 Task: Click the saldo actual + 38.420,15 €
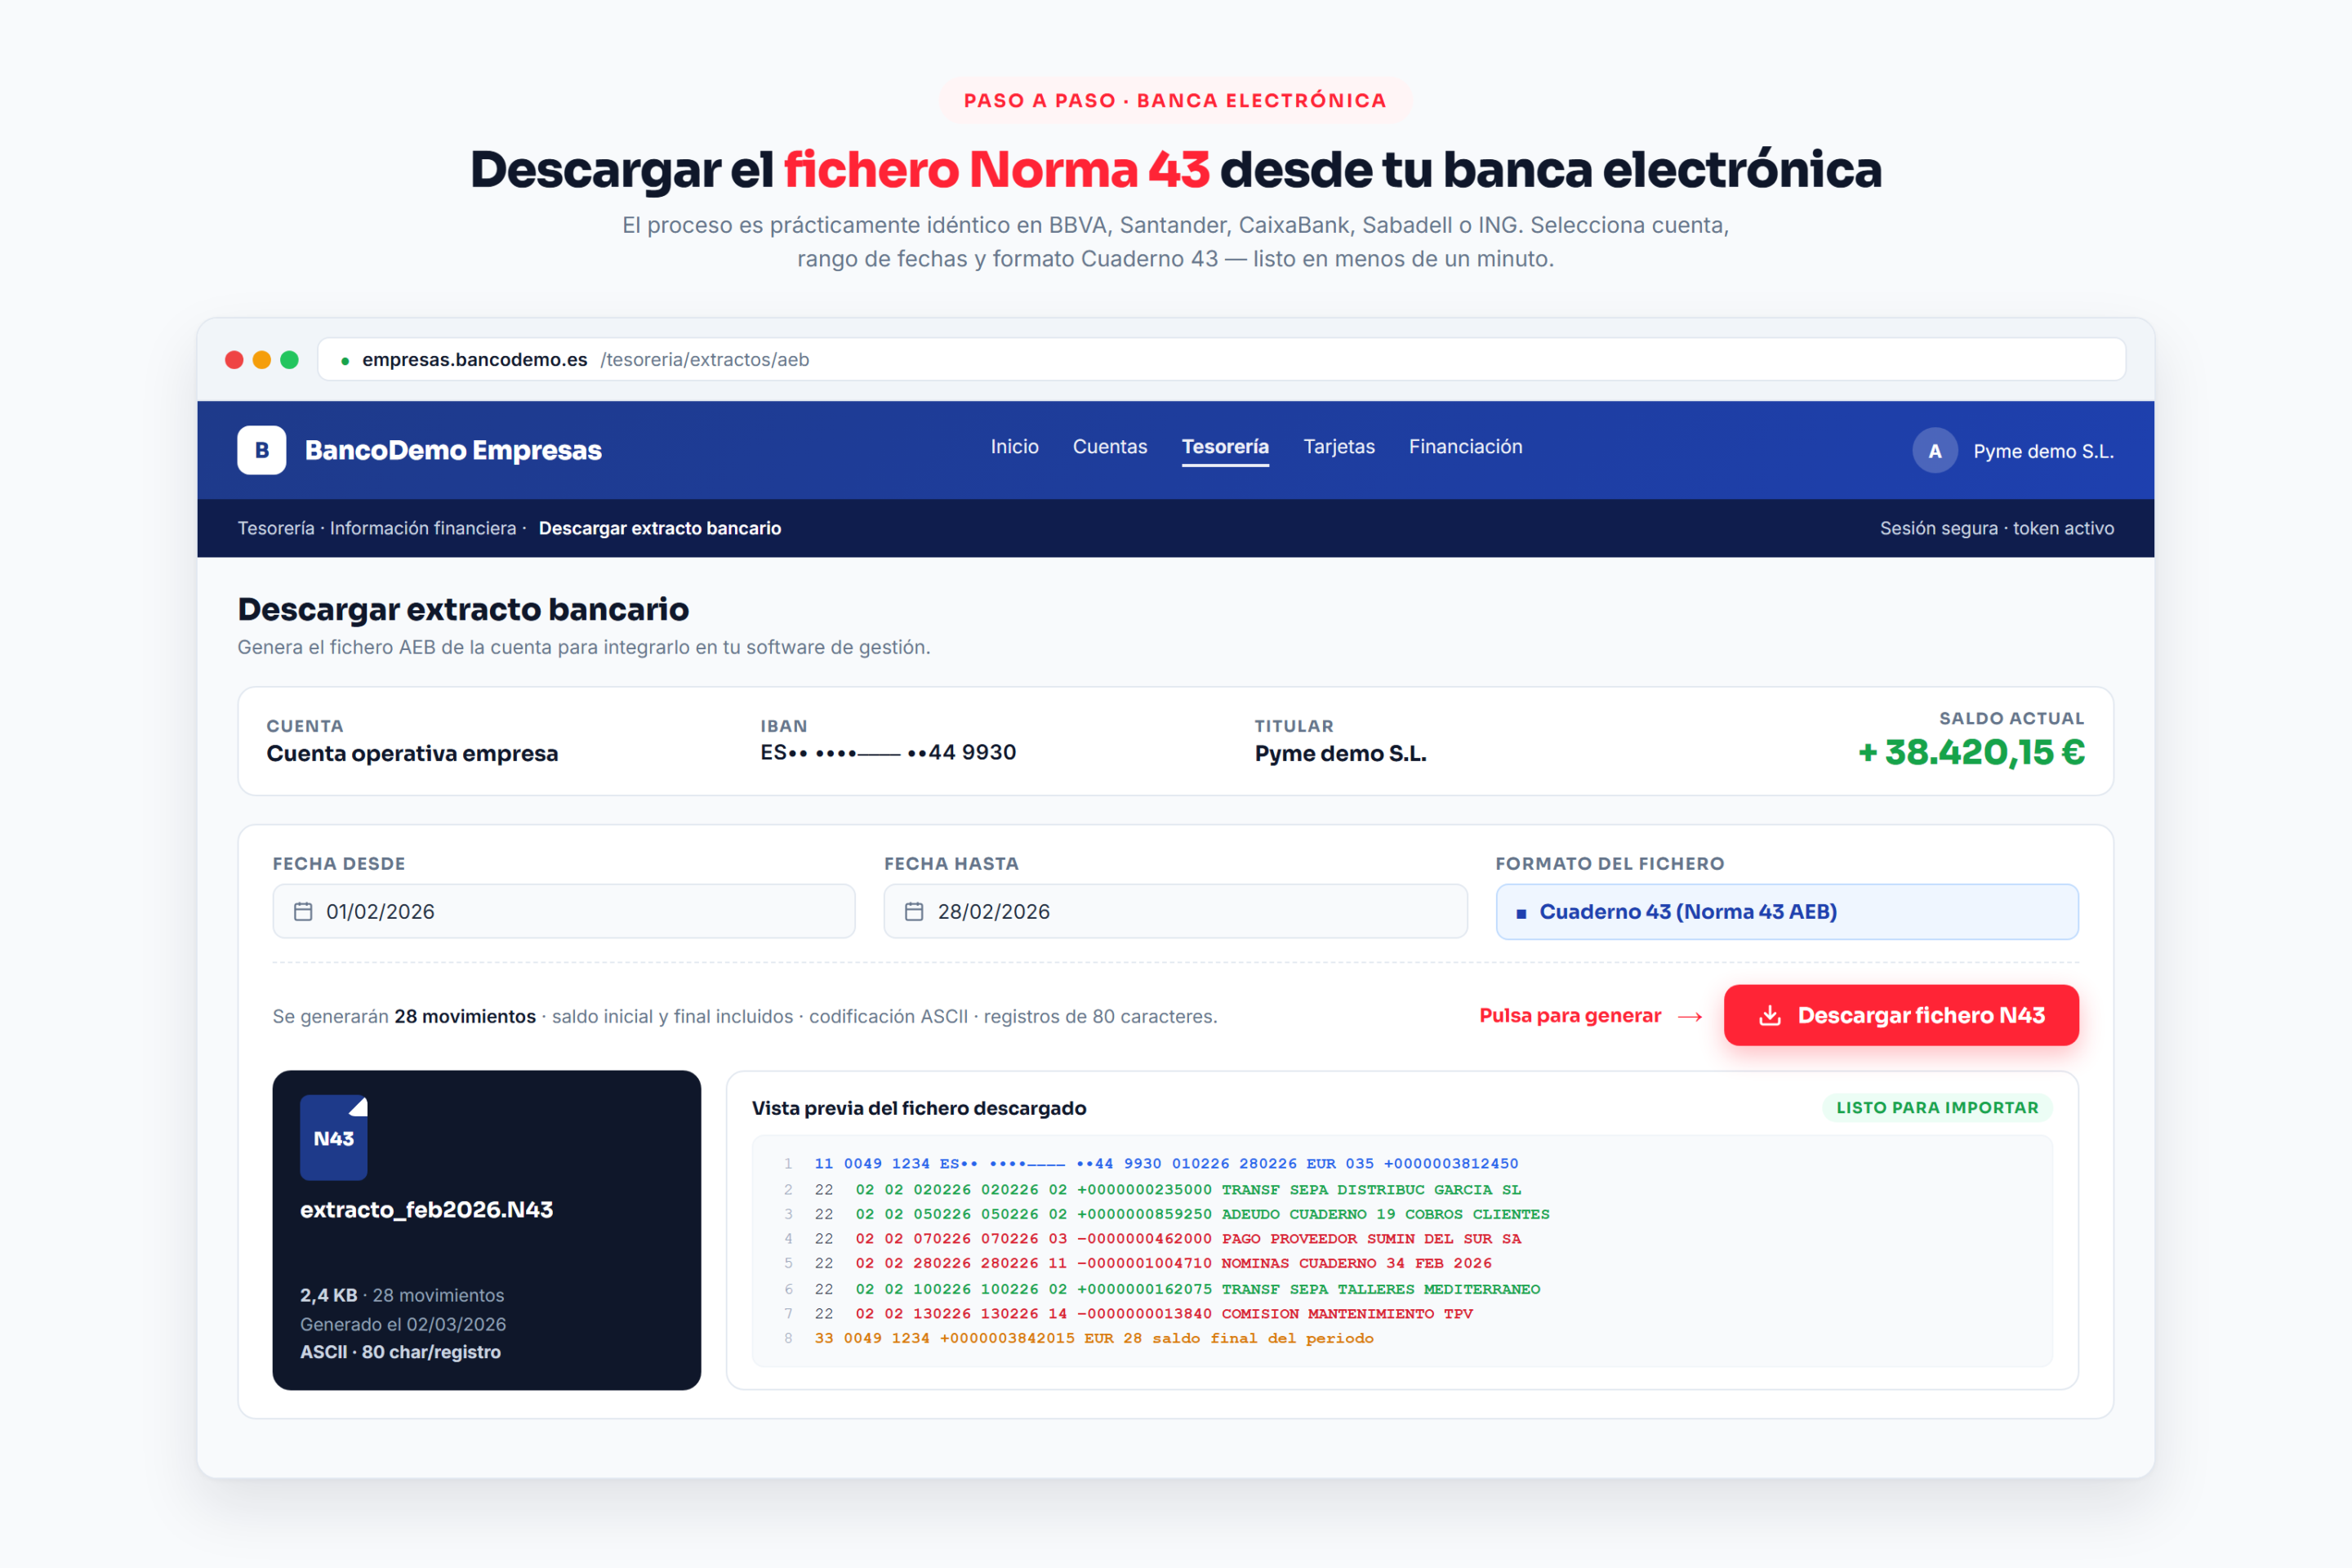click(x=1971, y=752)
